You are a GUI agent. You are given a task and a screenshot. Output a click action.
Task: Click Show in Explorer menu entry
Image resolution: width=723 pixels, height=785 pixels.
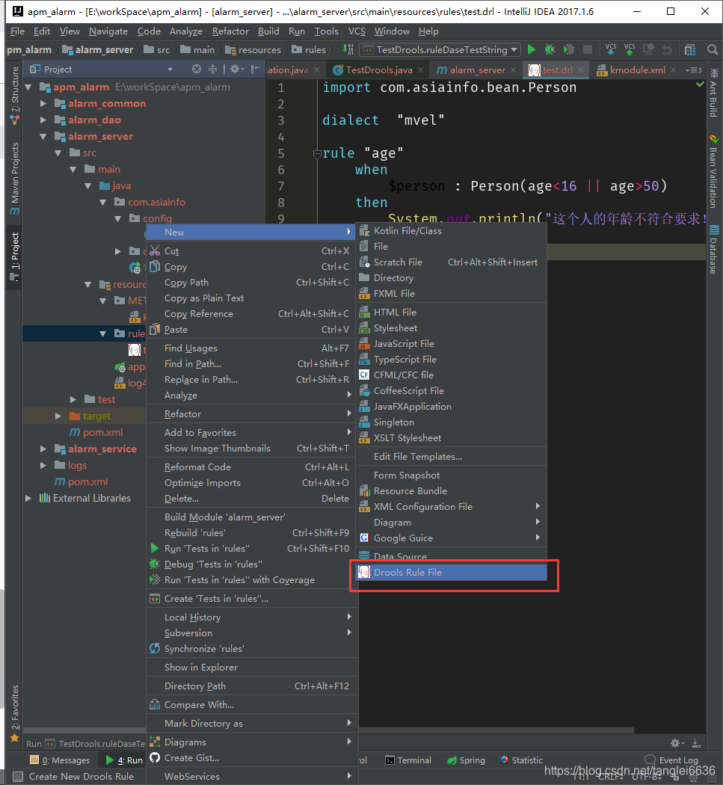coord(253,668)
